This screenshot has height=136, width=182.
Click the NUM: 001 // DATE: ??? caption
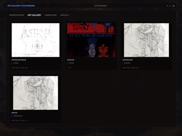tap(20, 121)
